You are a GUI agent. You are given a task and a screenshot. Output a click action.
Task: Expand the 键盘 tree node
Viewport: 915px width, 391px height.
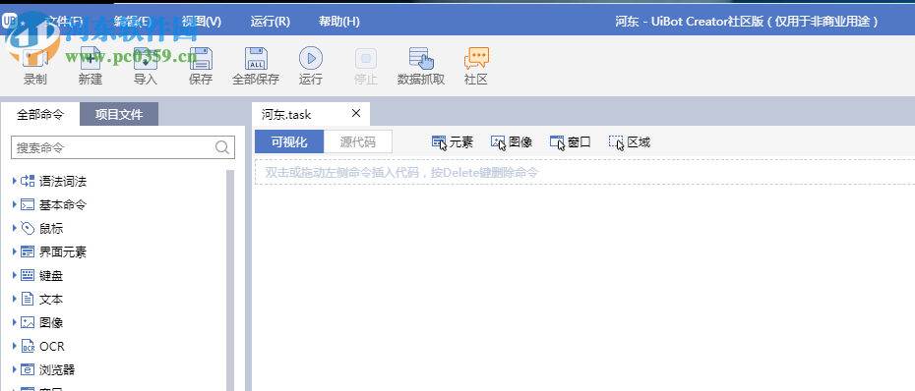point(15,276)
